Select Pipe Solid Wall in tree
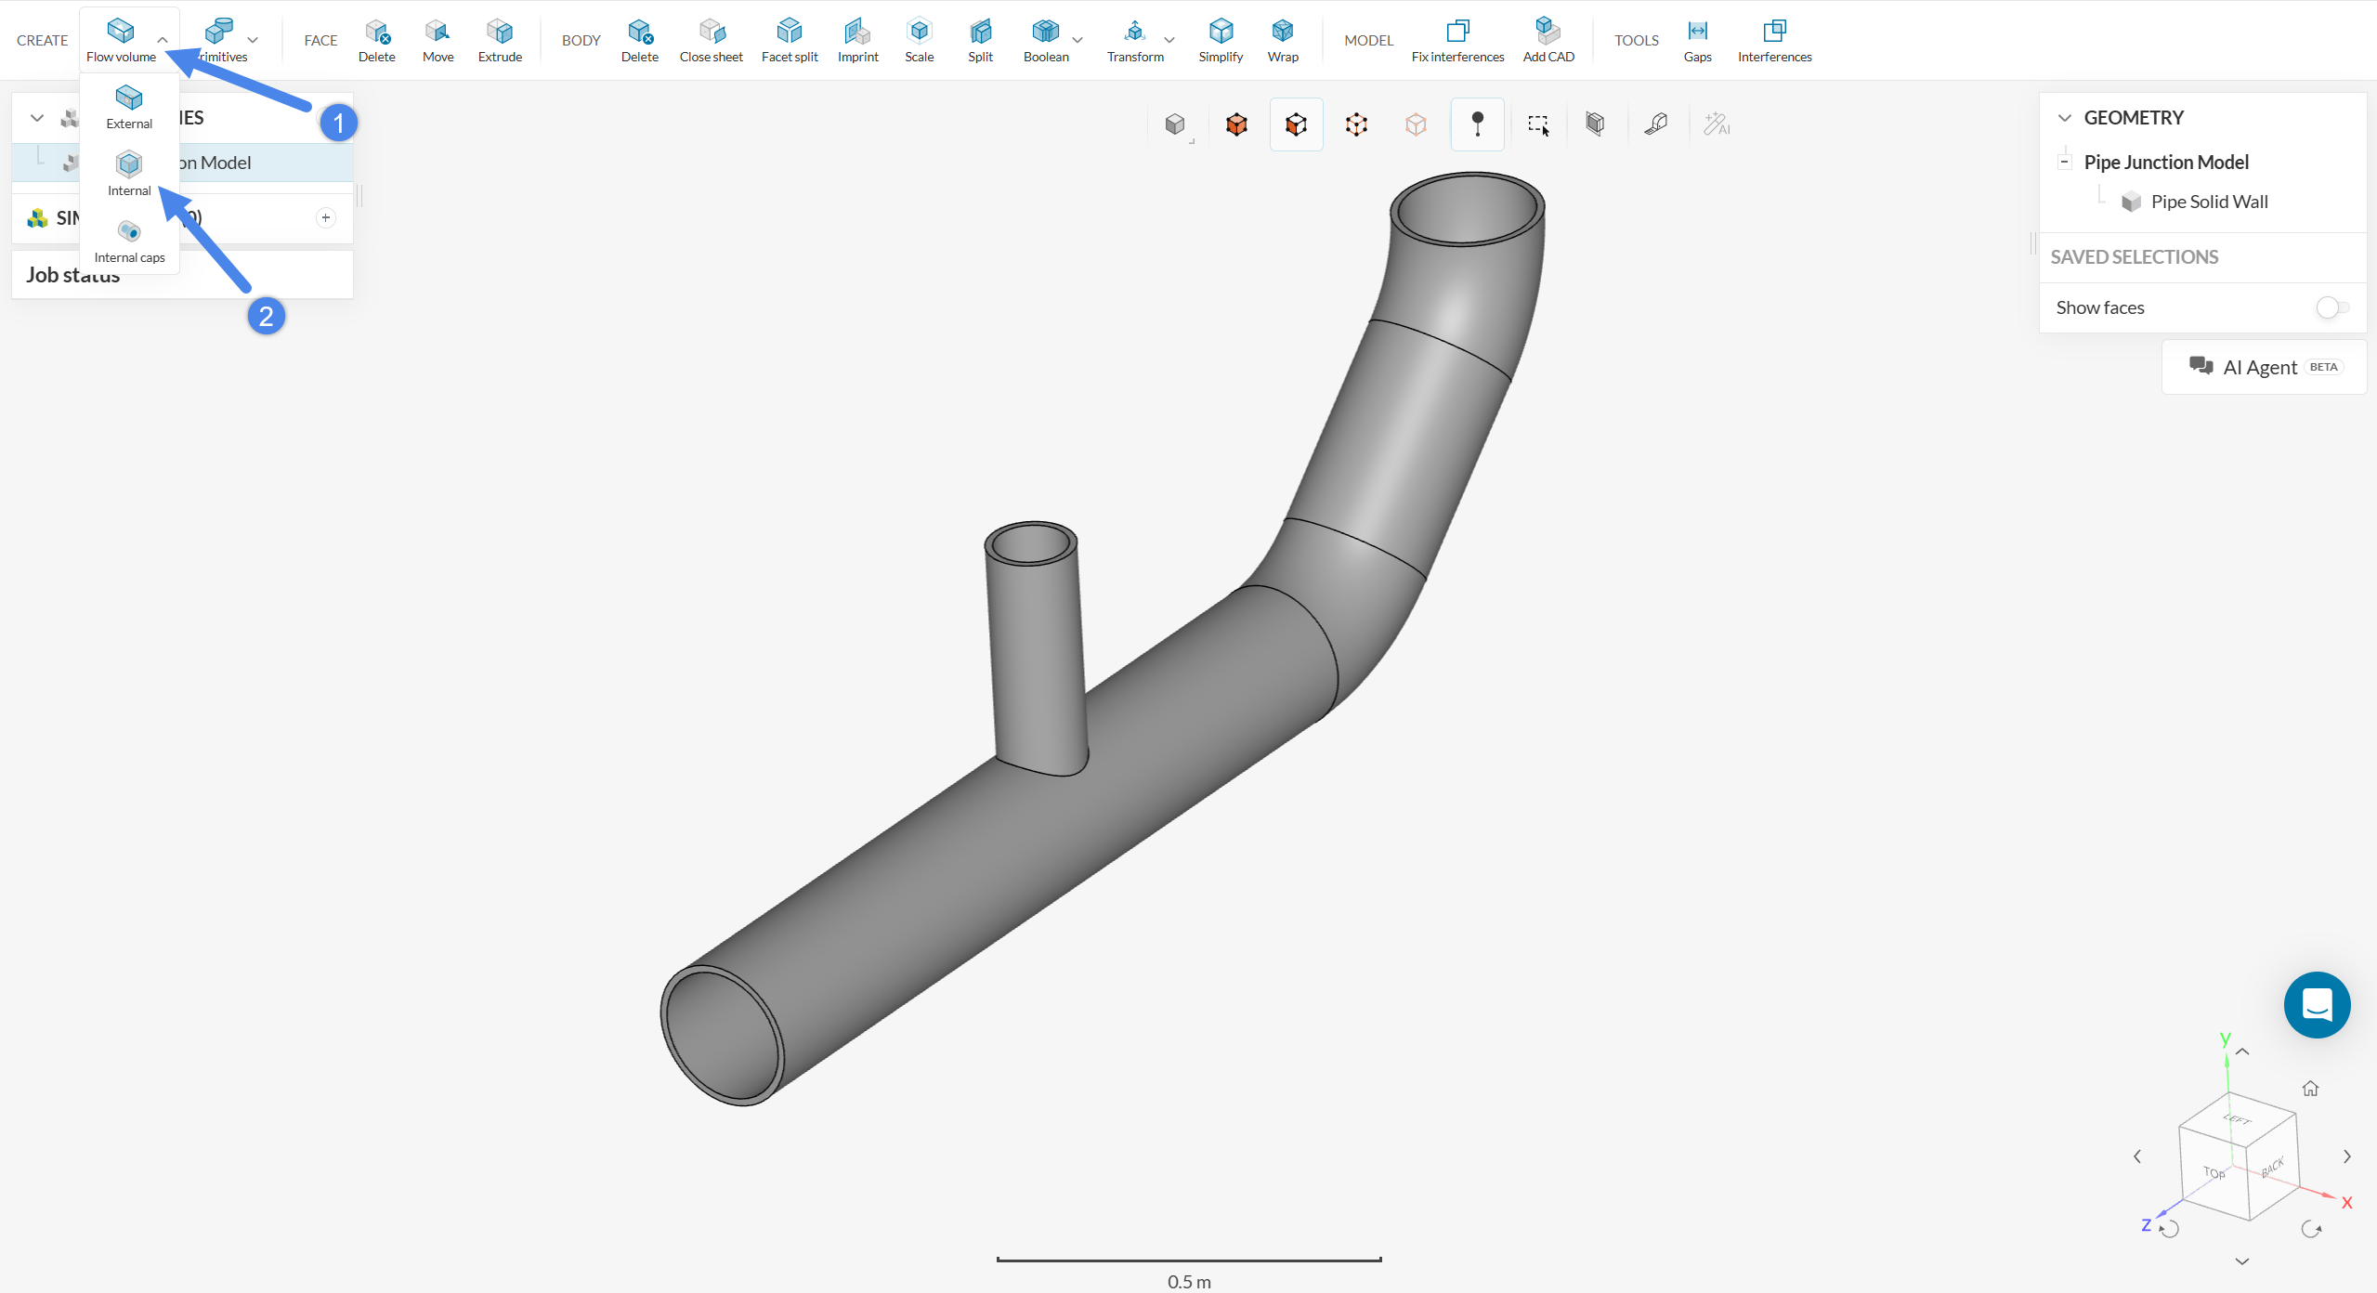Image resolution: width=2377 pixels, height=1293 pixels. [2209, 202]
